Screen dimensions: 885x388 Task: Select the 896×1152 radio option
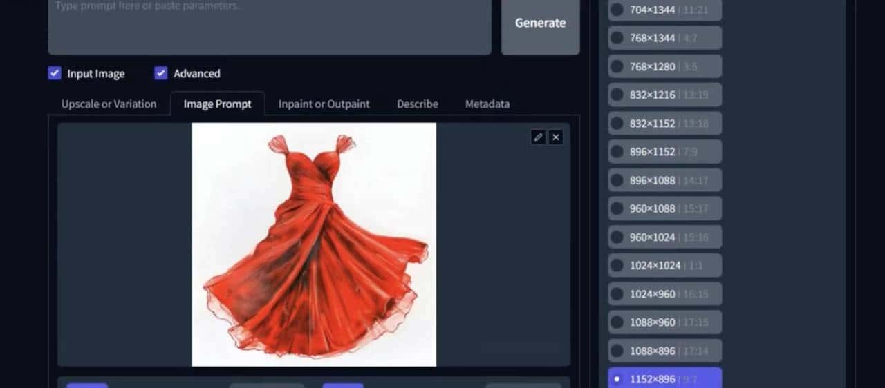point(617,152)
